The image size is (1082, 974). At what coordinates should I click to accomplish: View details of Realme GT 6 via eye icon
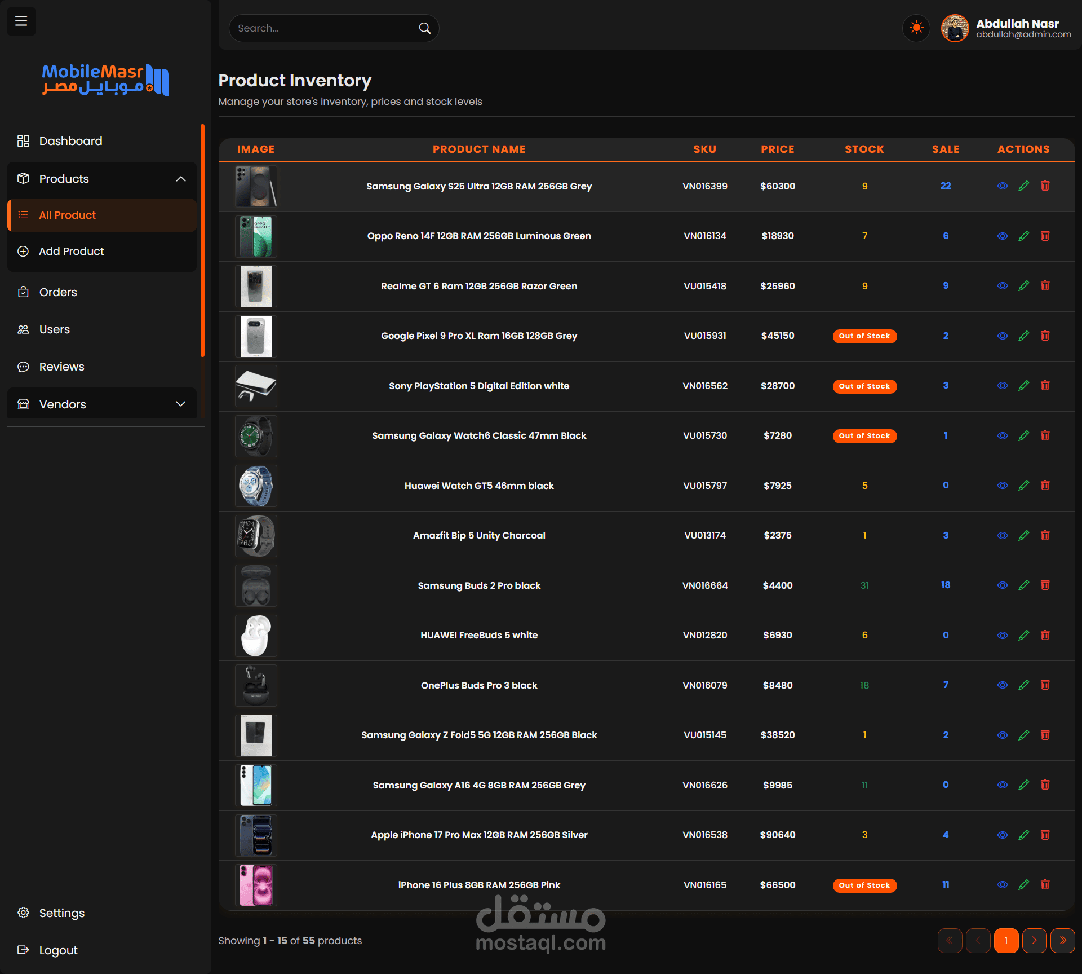pos(1002,286)
